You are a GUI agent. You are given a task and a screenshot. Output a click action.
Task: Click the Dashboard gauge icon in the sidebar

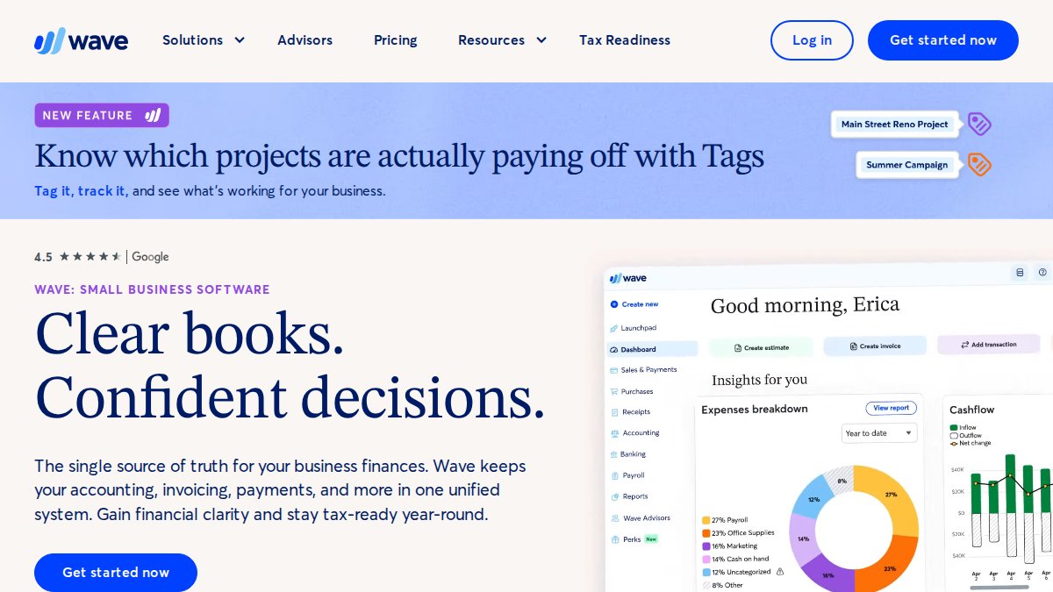point(614,349)
